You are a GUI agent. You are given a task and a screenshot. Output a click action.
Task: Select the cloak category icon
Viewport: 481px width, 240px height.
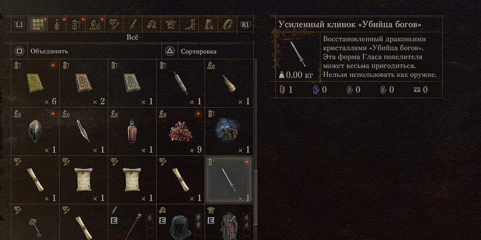tap(209, 25)
